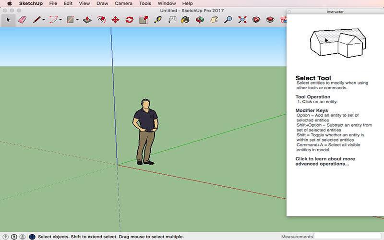Image resolution: width=384 pixels, height=240 pixels.
Task: Click the '1. Click on an entity.' text
Action: (317, 102)
